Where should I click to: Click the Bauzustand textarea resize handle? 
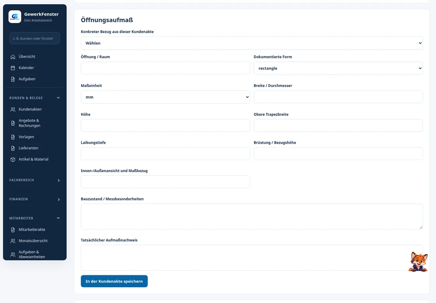point(421,227)
